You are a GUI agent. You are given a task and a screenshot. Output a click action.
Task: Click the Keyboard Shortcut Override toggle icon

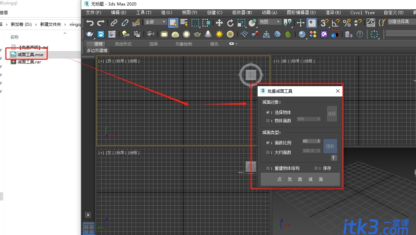312,23
